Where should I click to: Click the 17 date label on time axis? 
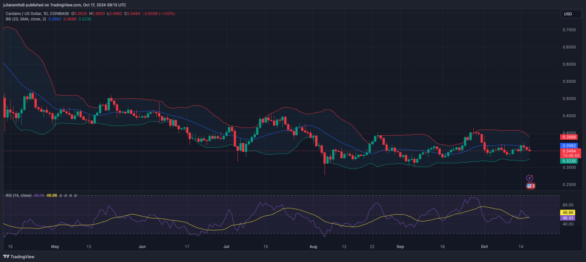187,247
